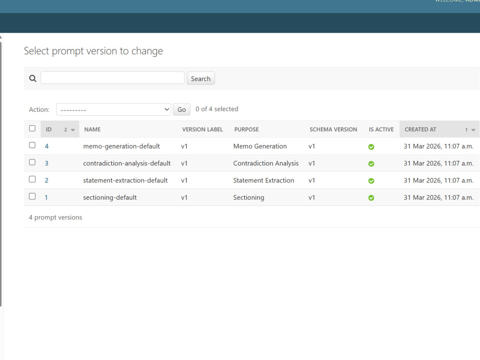Viewport: 480px width, 360px height.
Task: Click the Memo Generation purpose cell
Action: [260, 146]
